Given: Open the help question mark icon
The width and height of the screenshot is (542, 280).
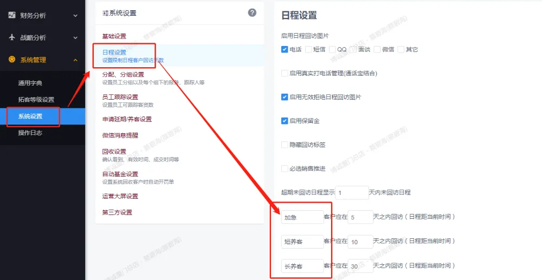Looking at the screenshot, I should 252,12.
